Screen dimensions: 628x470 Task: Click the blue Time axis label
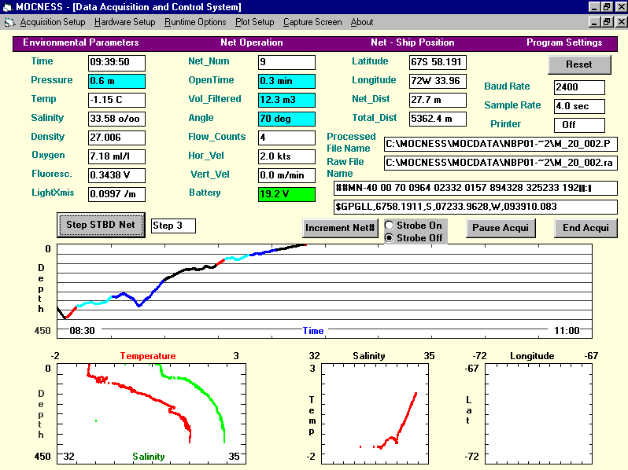[312, 331]
